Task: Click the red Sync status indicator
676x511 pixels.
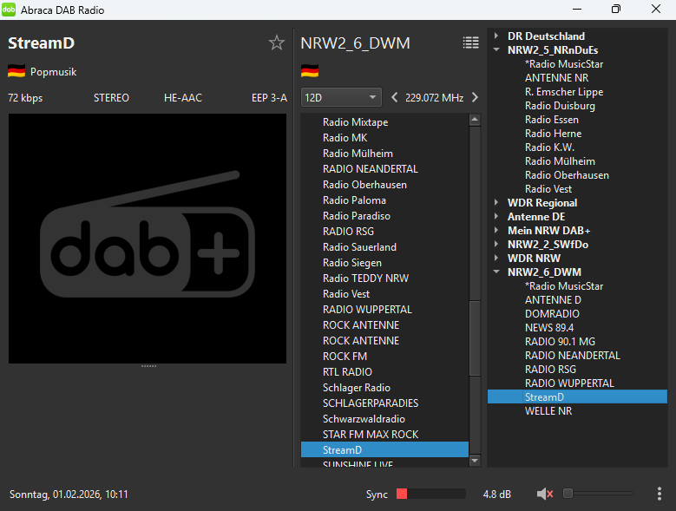Action: coord(402,494)
